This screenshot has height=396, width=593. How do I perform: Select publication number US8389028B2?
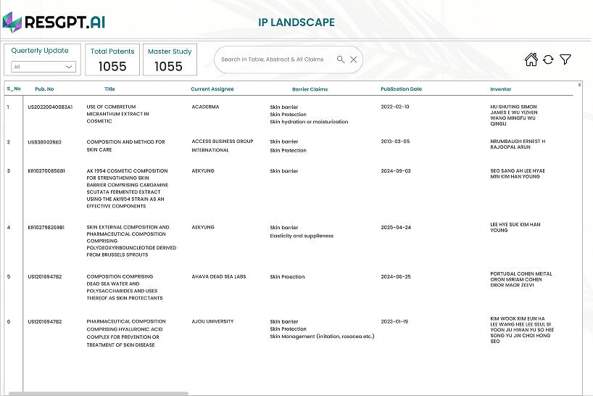click(44, 142)
